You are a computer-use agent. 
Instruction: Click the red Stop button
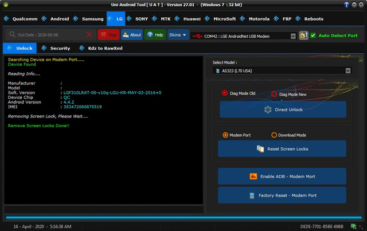[x=108, y=35]
